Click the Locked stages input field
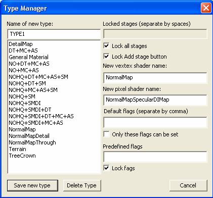The width and height of the screenshot is (213, 198). [x=155, y=34]
